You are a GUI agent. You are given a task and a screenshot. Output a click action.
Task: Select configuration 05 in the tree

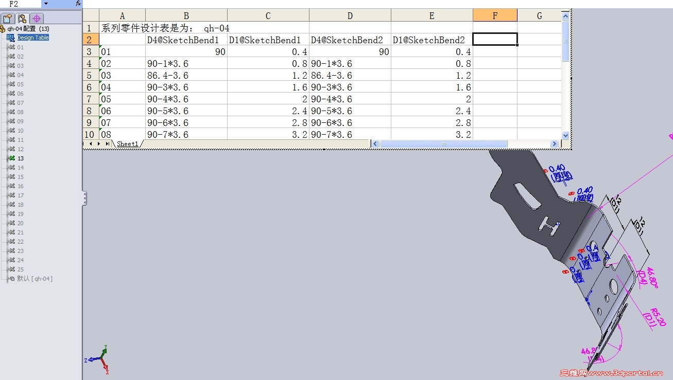click(21, 84)
